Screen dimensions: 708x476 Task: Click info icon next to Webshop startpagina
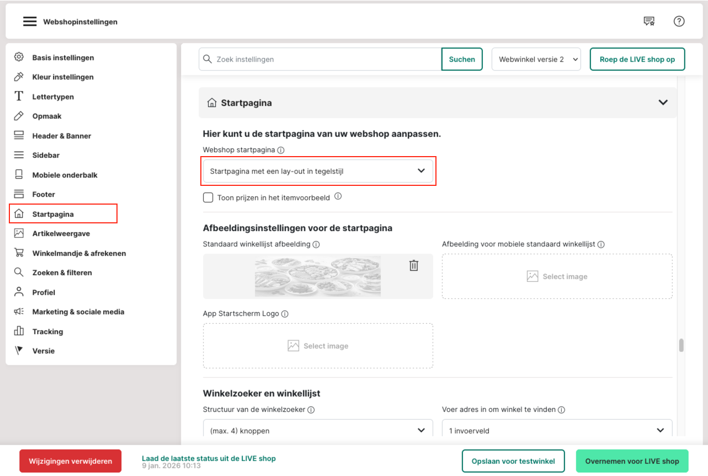281,150
